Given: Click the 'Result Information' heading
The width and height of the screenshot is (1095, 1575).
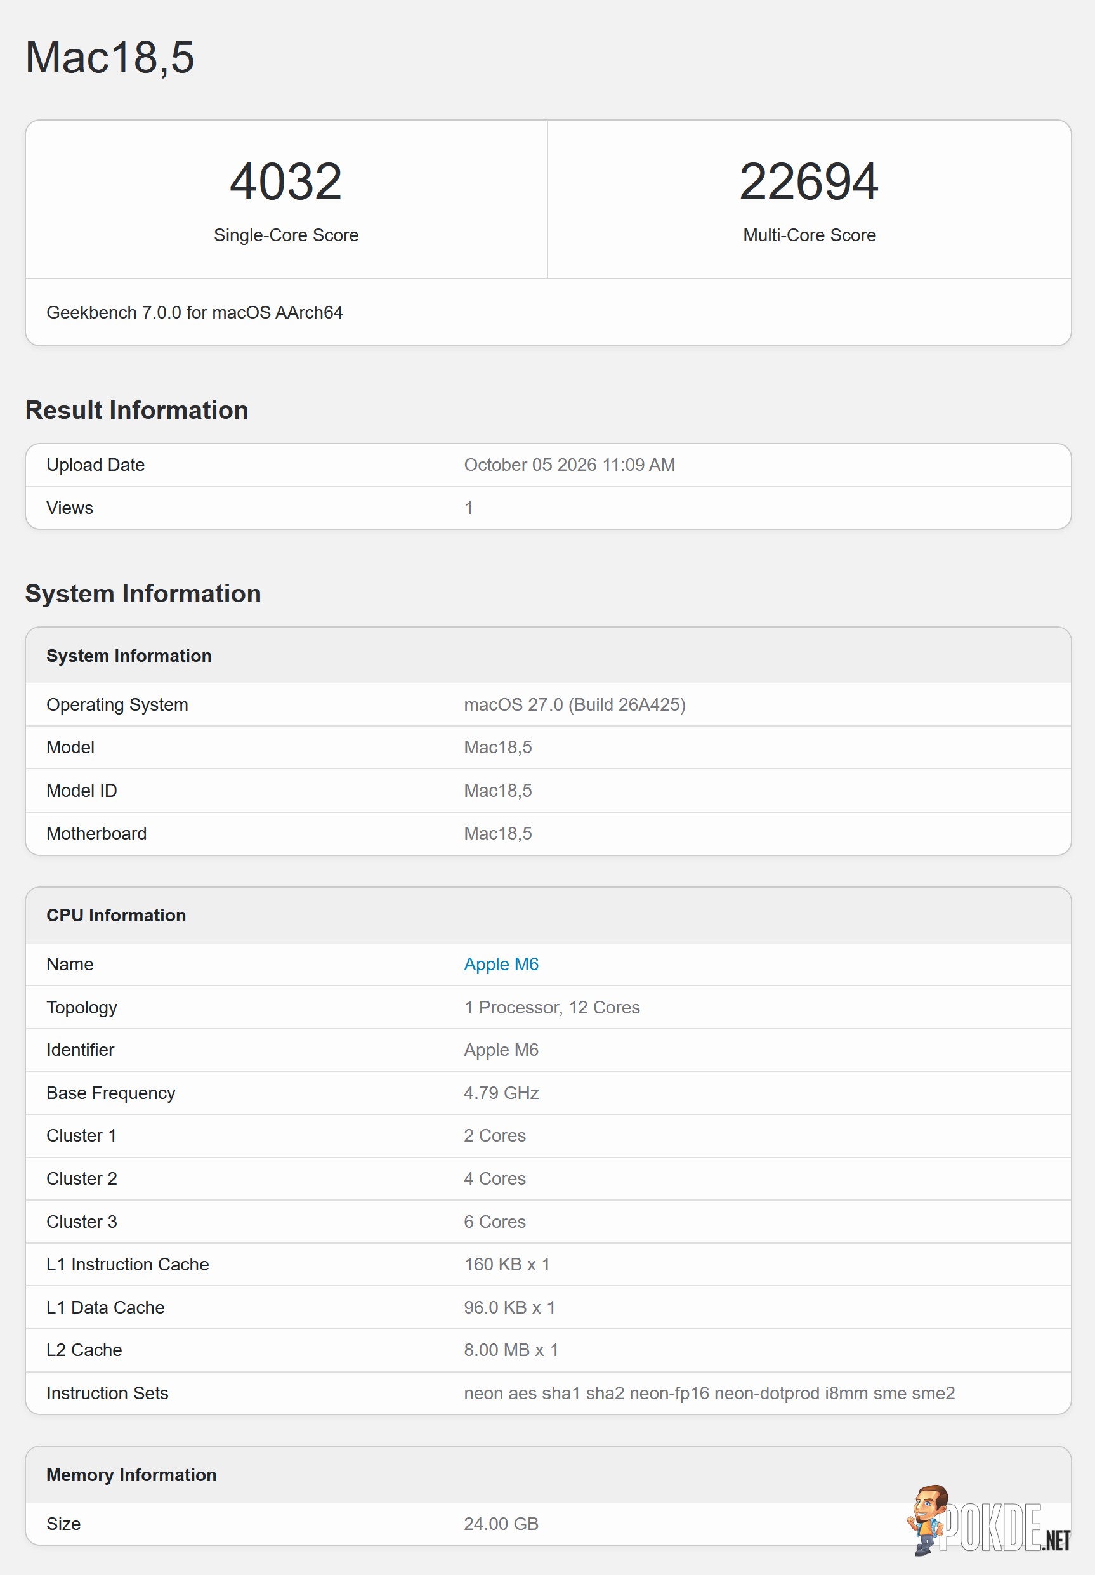Looking at the screenshot, I should click(x=136, y=410).
